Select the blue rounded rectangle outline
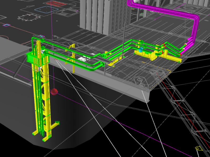210x157 pixels. [46, 9]
